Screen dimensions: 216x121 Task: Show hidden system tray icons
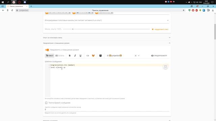[186, 2]
